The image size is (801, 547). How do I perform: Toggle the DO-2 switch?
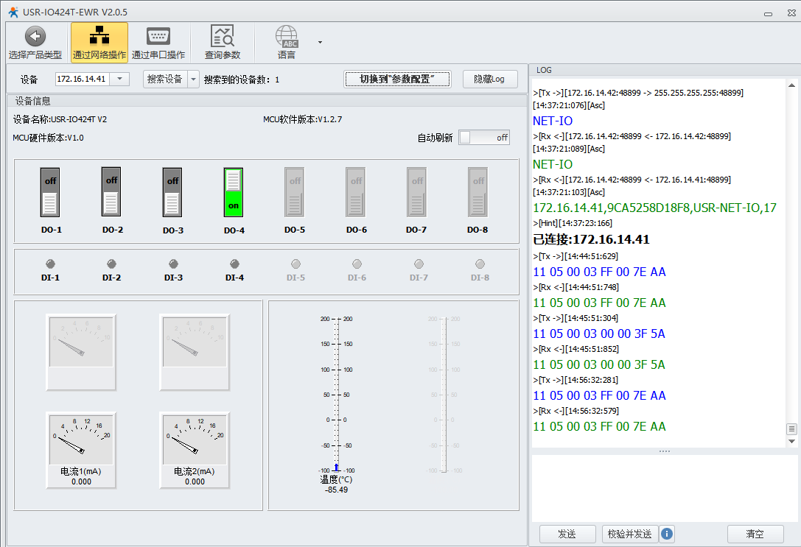(111, 192)
